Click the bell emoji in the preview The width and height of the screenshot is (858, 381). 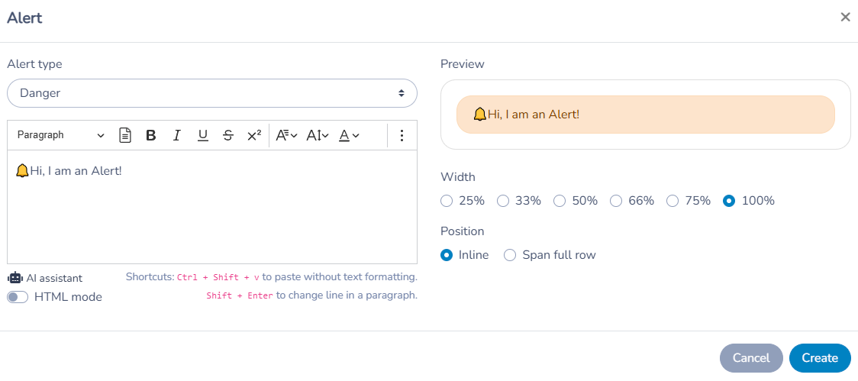coord(480,115)
